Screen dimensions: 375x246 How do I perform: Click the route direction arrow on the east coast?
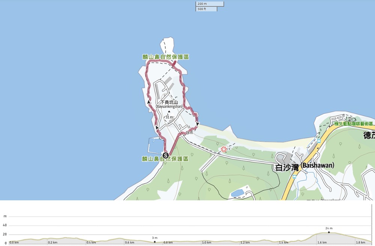pos(198,124)
